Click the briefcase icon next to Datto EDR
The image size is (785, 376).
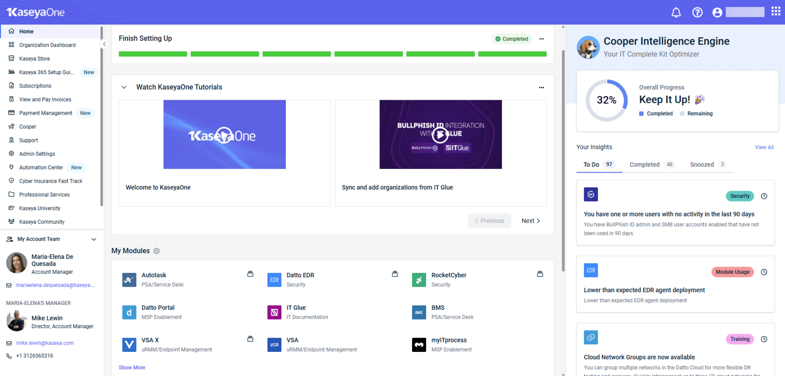click(x=395, y=274)
